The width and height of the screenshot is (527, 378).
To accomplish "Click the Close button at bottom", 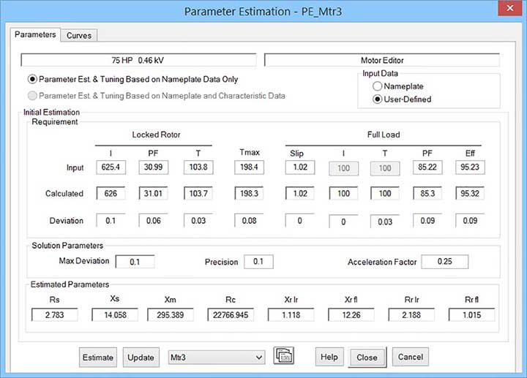I will point(367,358).
